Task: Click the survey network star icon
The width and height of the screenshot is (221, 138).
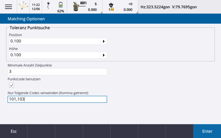Action: [23, 7]
